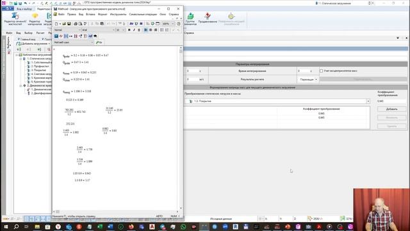Apply italic formatting in Mathcad

coord(134,30)
